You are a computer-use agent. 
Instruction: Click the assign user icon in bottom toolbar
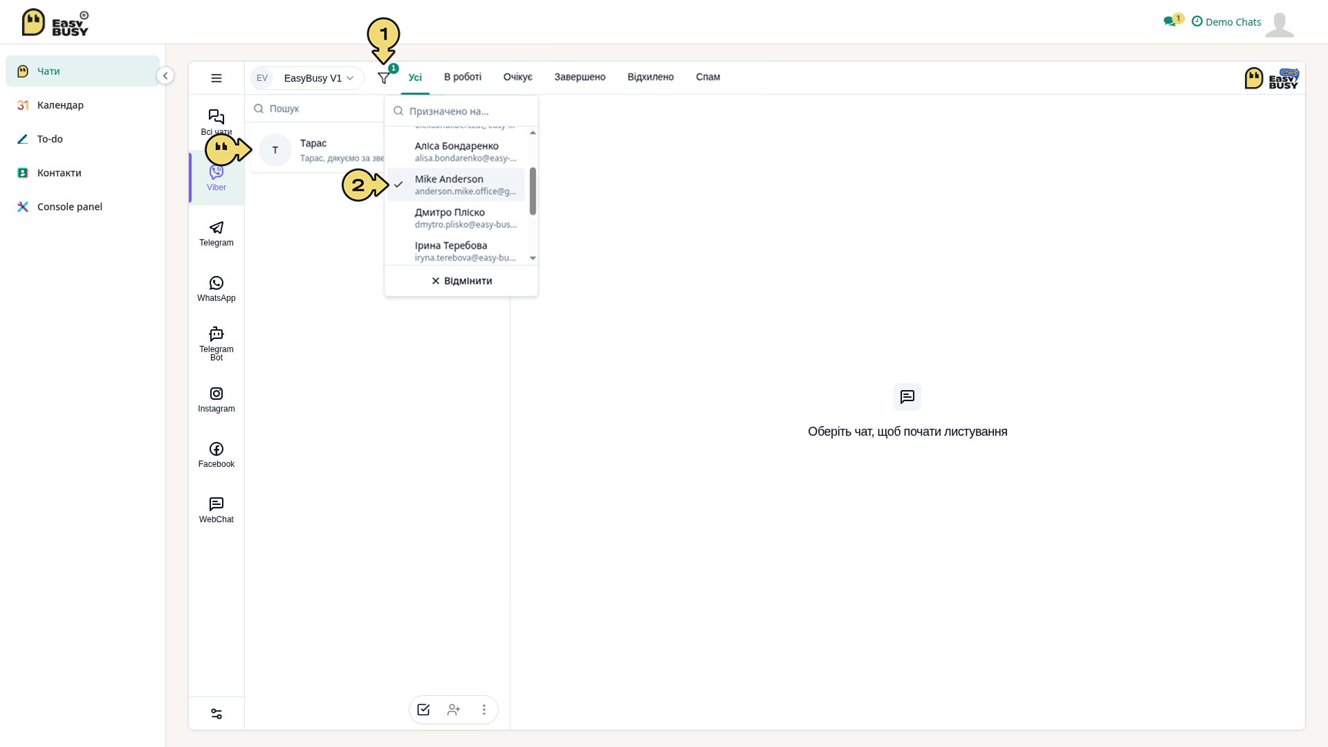click(x=454, y=710)
